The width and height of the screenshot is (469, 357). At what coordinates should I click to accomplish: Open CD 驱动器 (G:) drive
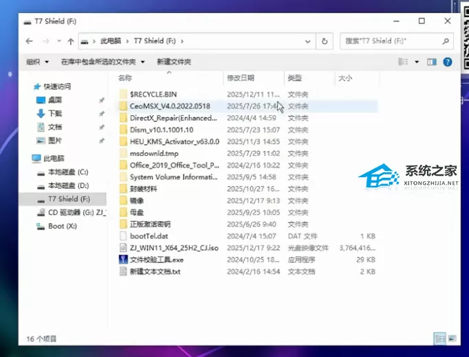pos(72,213)
